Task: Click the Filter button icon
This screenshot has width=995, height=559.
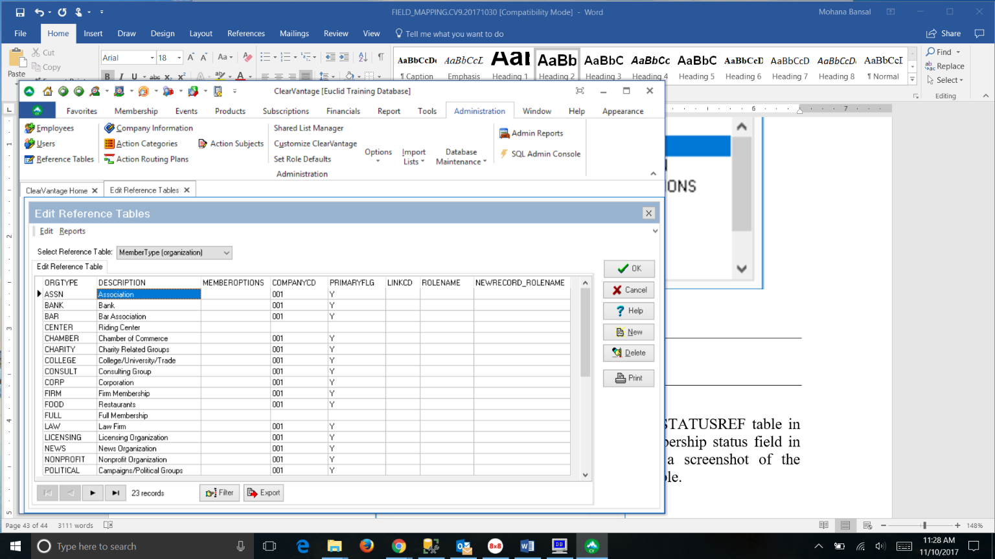Action: click(x=211, y=493)
